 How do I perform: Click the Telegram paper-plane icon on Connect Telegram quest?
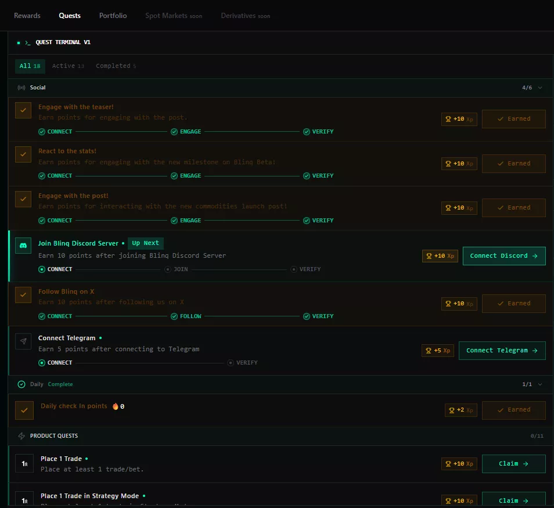(x=23, y=341)
